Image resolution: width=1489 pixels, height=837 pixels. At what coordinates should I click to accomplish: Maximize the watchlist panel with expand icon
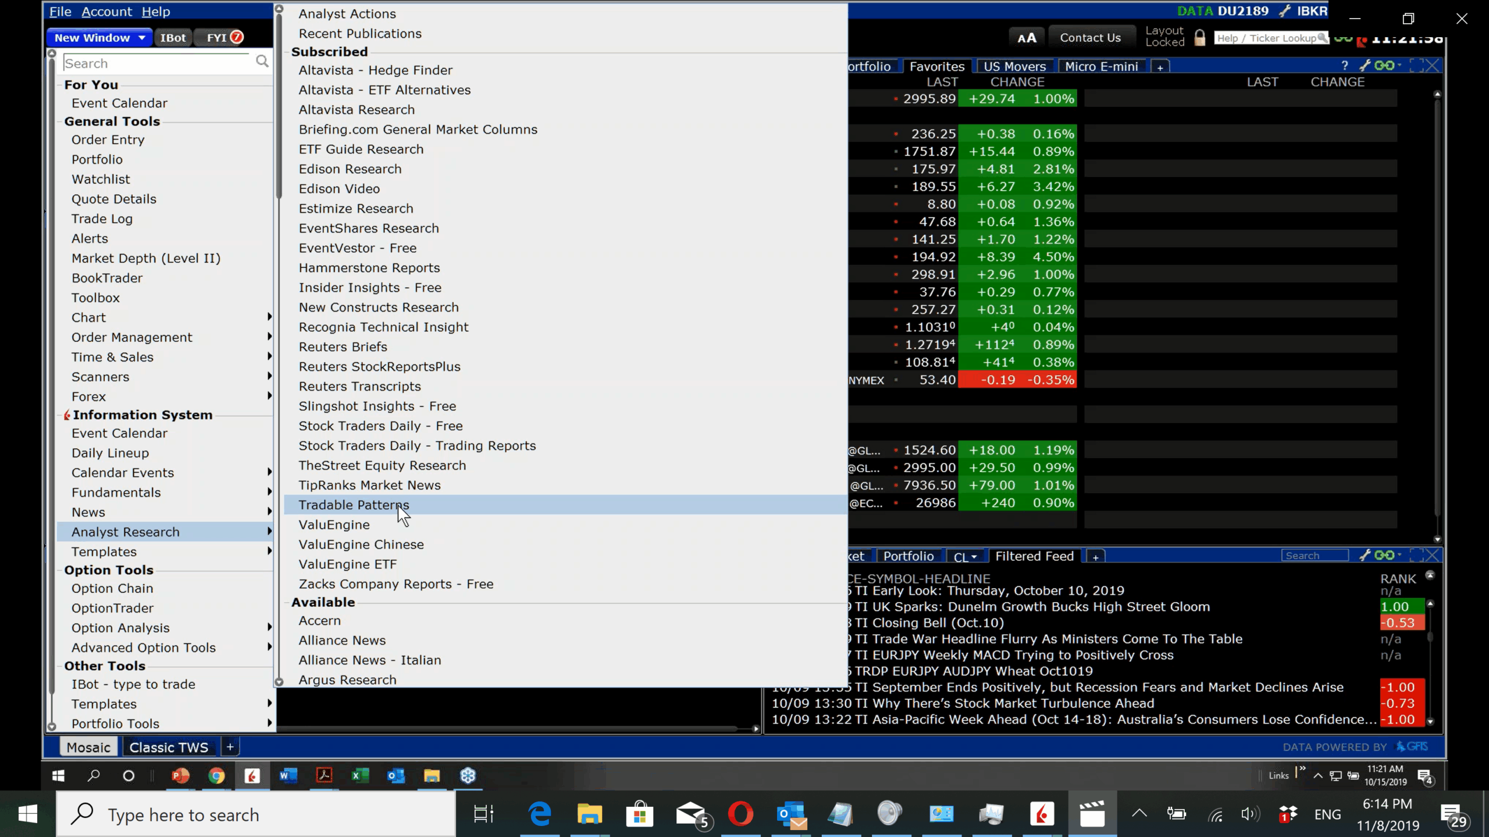(1416, 66)
